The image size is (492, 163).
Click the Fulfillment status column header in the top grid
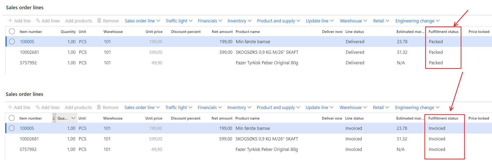pyautogui.click(x=443, y=32)
